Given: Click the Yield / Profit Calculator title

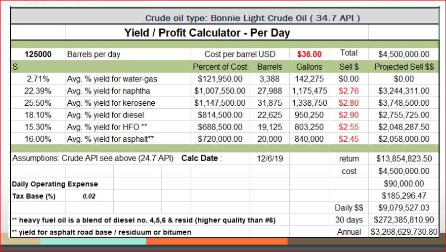Looking at the screenshot, I should (x=207, y=33).
